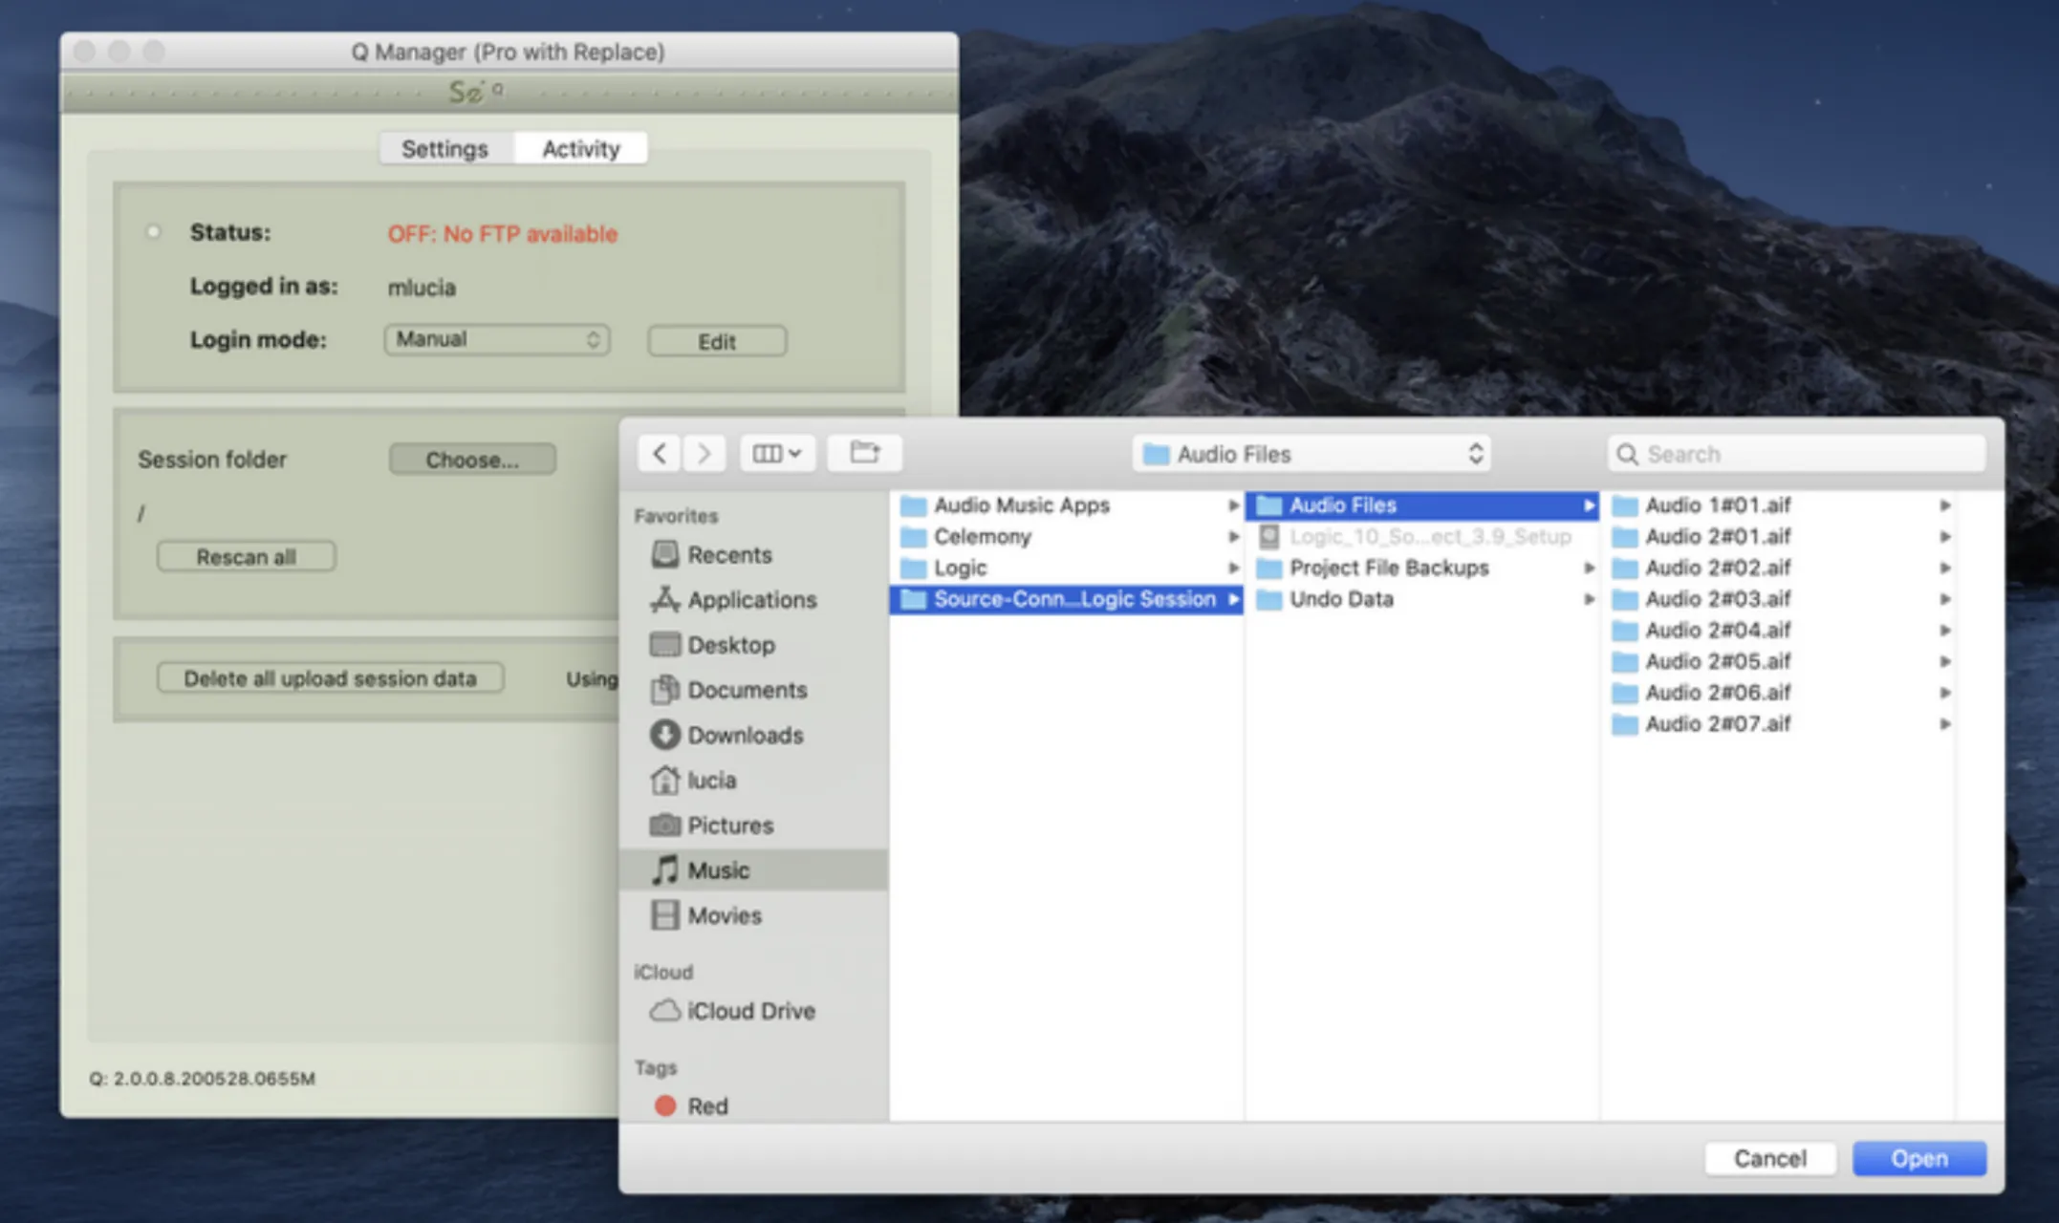
Task: Click the OFF: No FTP available status
Action: pos(503,234)
